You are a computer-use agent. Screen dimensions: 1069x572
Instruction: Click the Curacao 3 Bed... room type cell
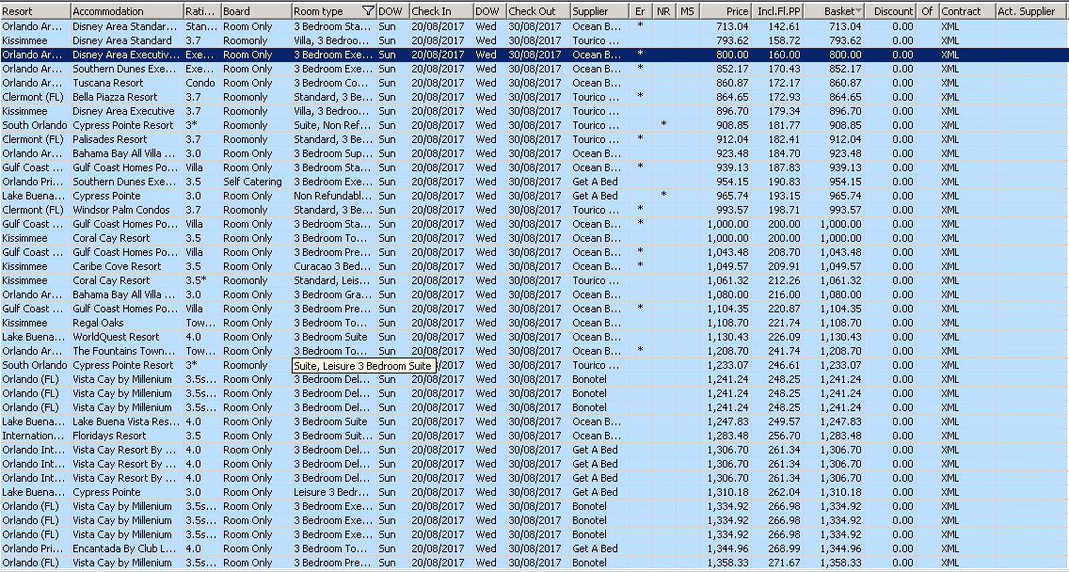(334, 266)
